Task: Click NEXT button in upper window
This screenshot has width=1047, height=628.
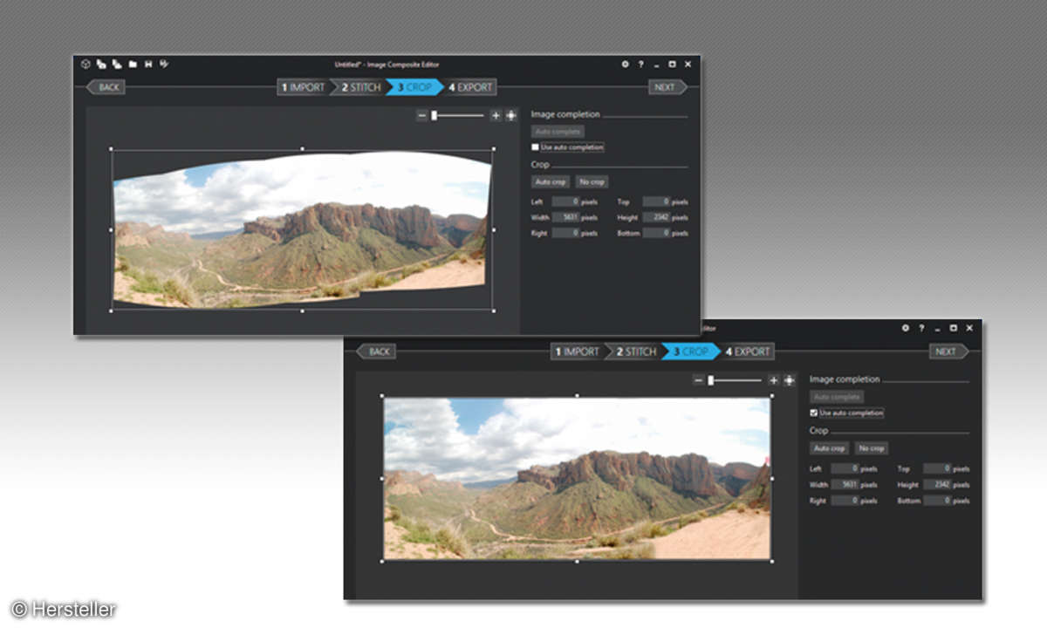Action: click(x=667, y=87)
